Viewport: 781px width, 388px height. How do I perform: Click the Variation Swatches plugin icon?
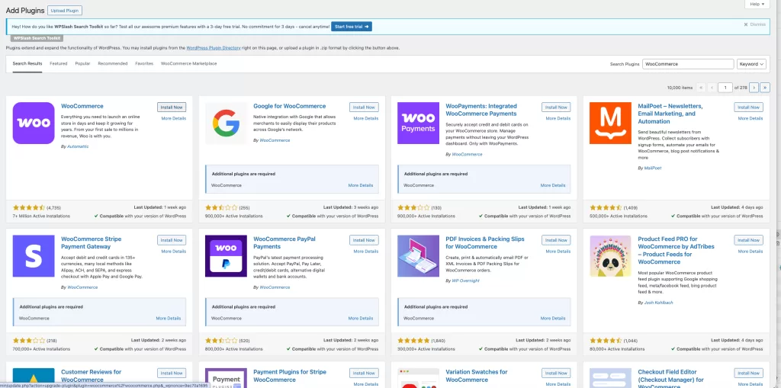click(418, 378)
